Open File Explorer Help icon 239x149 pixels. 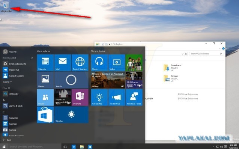223,48
